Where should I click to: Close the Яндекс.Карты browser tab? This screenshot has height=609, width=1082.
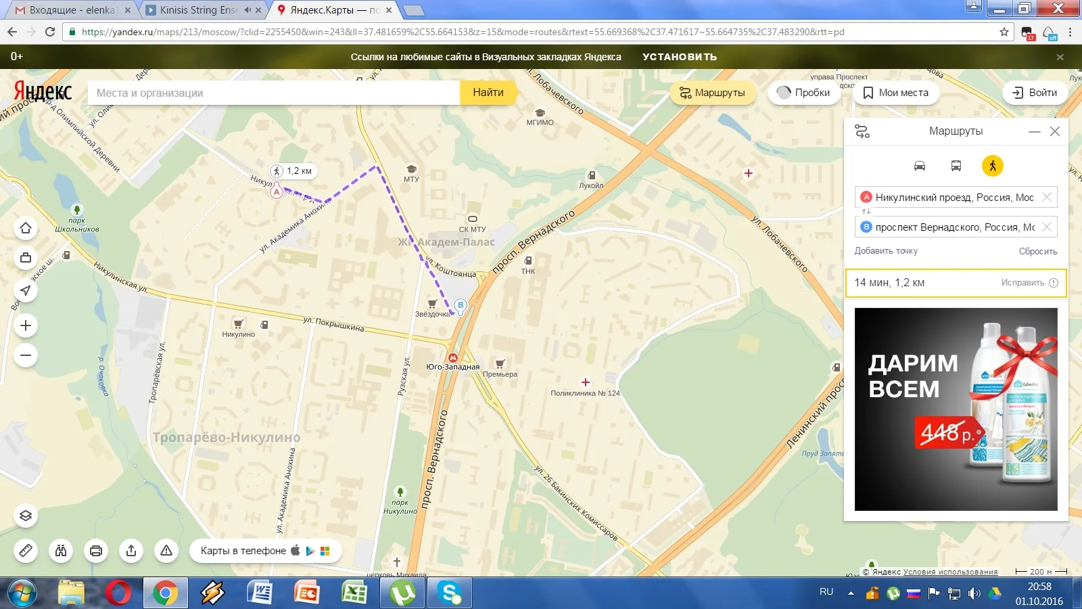click(389, 10)
